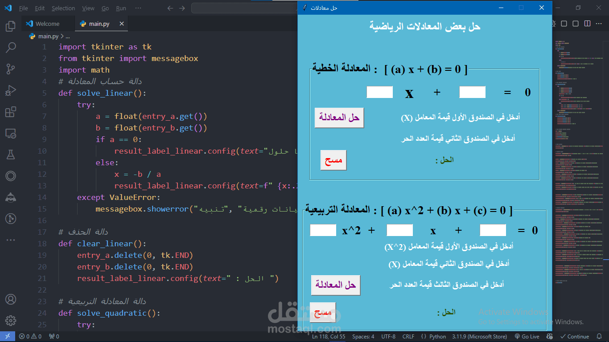Select the main.py editor tab
The width and height of the screenshot is (609, 342).
pos(102,24)
